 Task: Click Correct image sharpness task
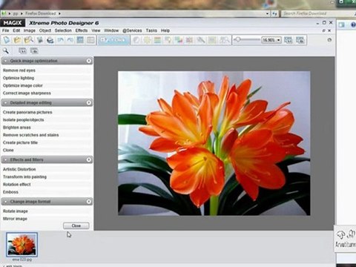point(27,93)
